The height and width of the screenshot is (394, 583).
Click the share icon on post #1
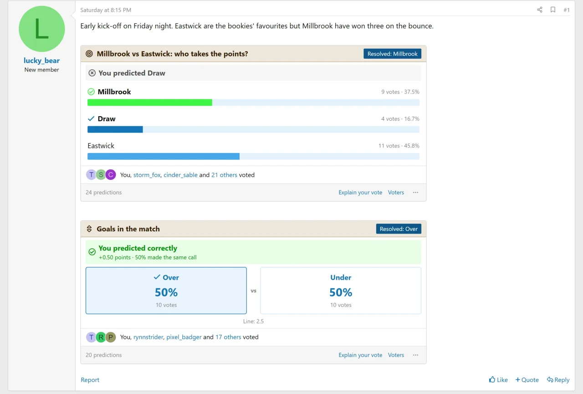coord(540,10)
